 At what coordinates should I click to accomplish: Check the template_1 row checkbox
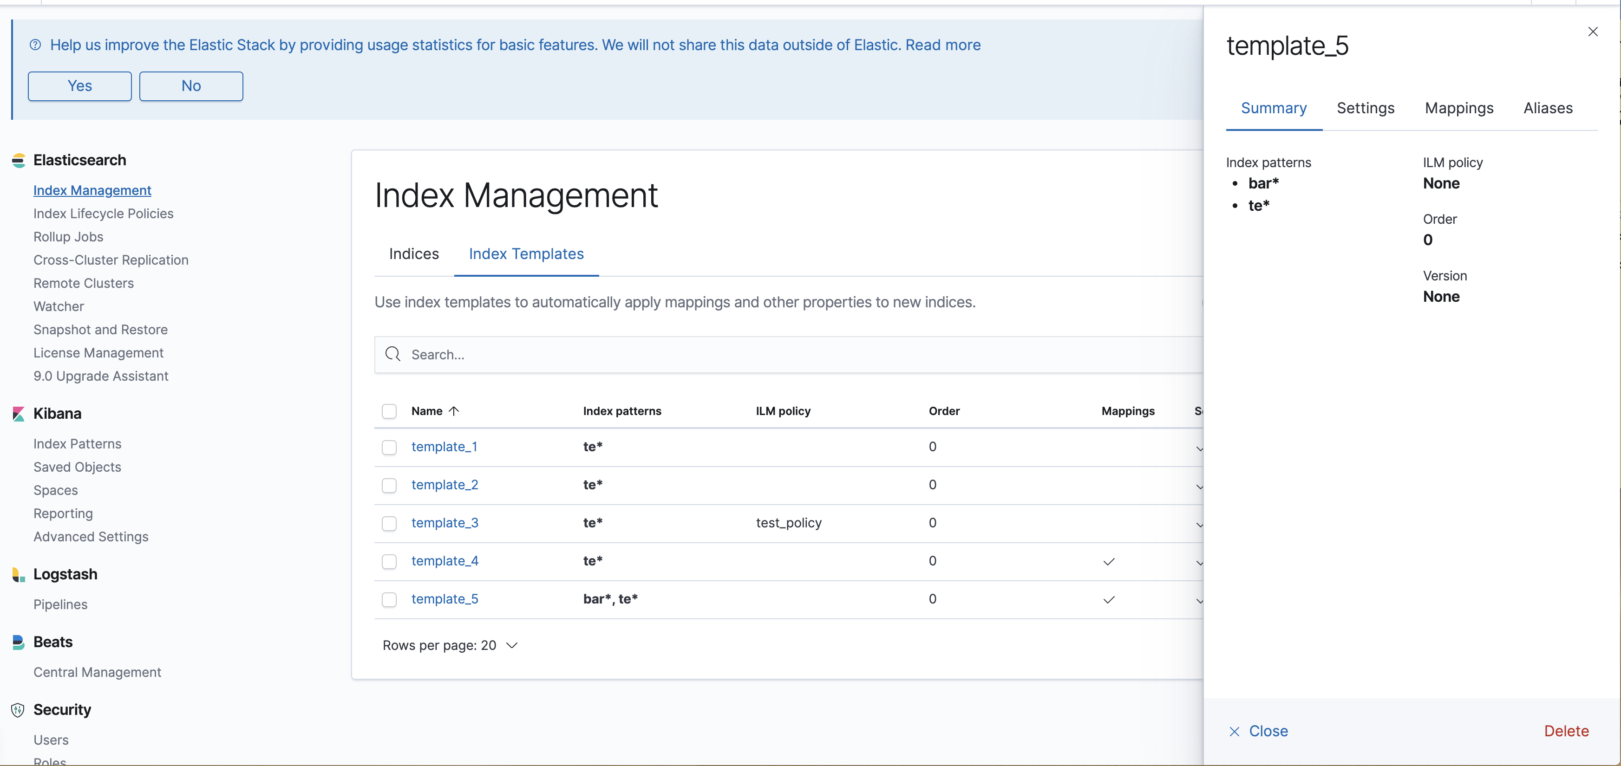coord(390,447)
